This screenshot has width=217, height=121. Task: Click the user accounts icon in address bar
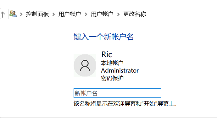click(x=13, y=14)
